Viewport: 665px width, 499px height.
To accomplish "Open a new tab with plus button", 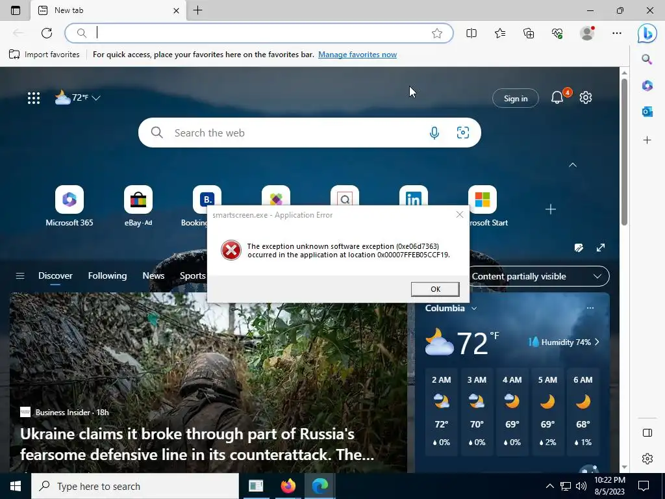I will coord(197,10).
